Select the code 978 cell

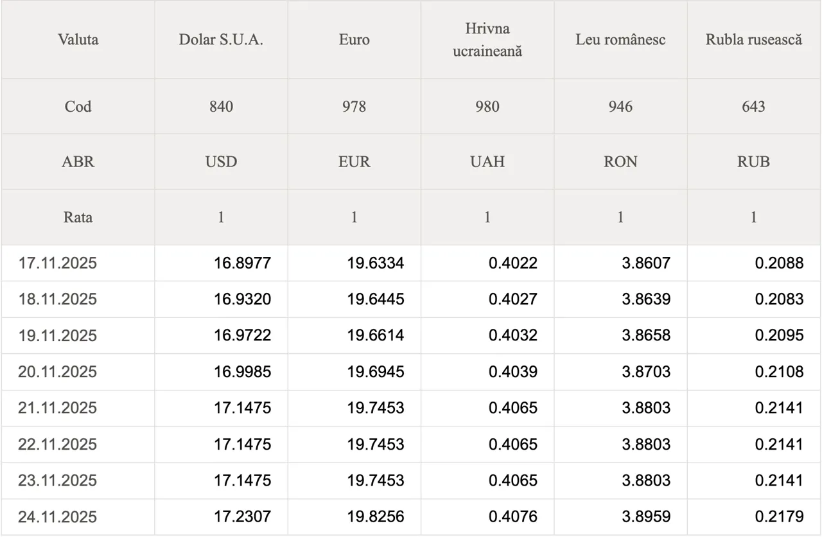coord(354,107)
